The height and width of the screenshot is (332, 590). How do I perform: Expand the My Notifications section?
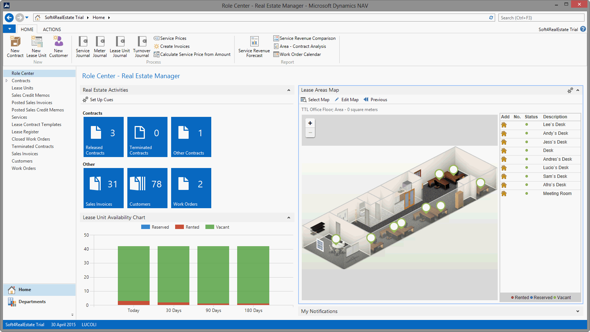coord(578,312)
